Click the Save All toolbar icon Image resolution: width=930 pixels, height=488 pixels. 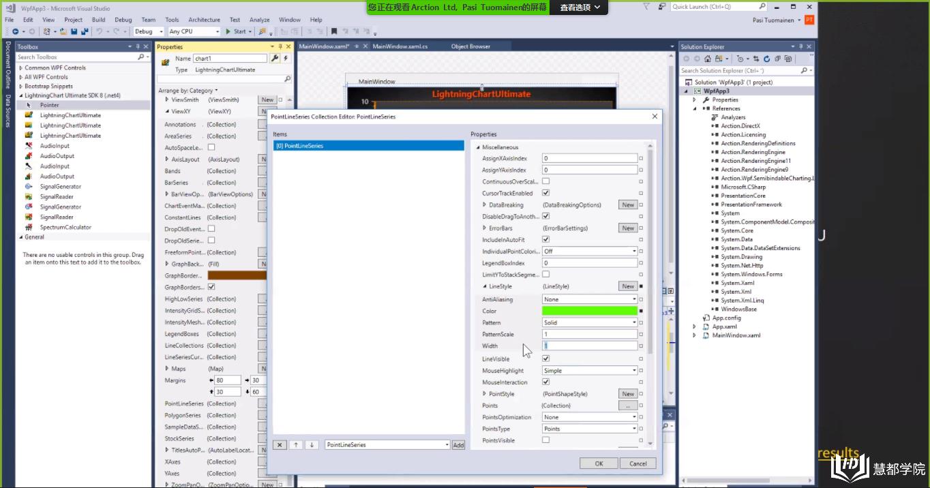pyautogui.click(x=83, y=31)
